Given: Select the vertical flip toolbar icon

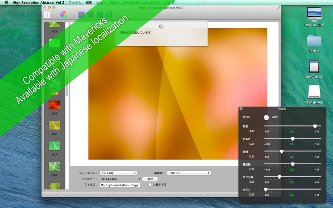Looking at the screenshot, I should (x=90, y=15).
